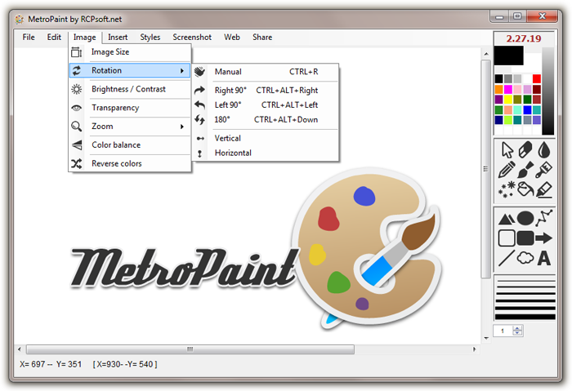Open the Edit menu
This screenshot has width=572, height=391.
coord(54,38)
